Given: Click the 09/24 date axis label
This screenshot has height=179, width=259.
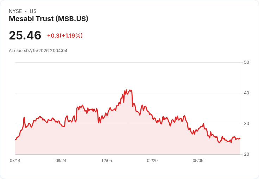Looking at the screenshot, I should (x=61, y=160).
